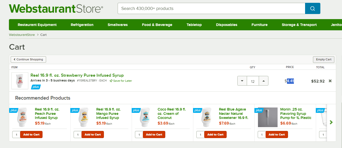
Task: Click the Search 430,000+ products field
Action: click(211, 8)
